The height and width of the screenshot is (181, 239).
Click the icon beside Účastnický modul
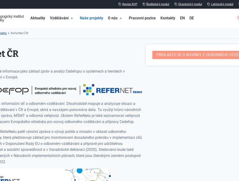176,4
